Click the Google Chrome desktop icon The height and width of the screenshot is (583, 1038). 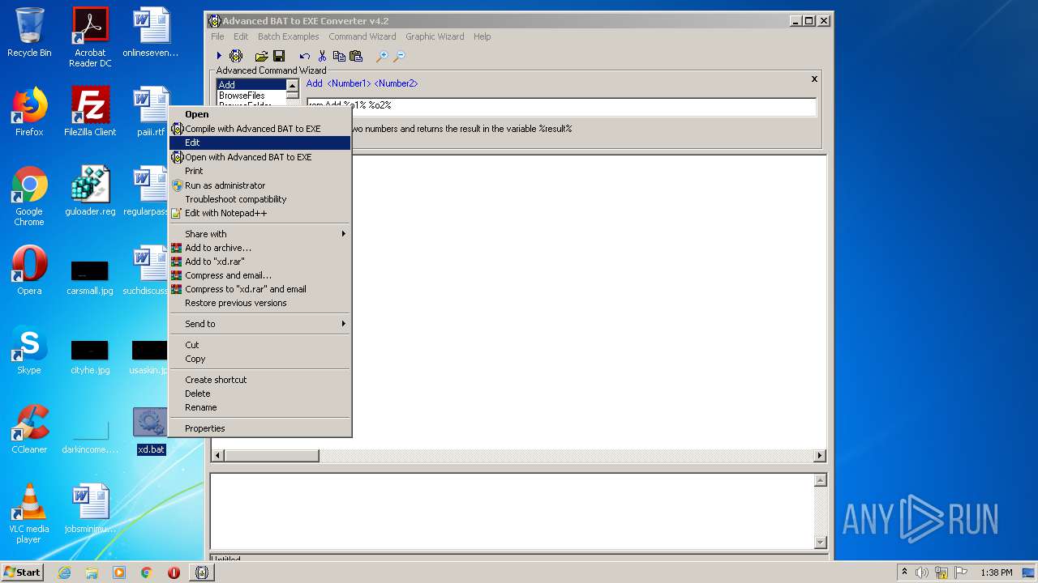29,196
